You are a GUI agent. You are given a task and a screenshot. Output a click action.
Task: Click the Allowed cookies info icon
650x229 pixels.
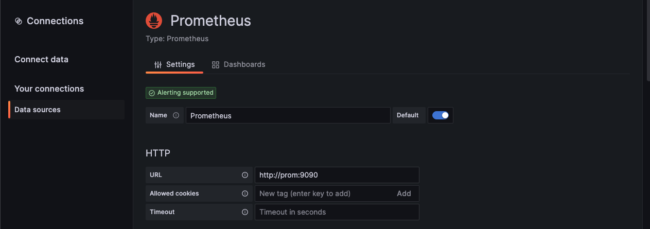(x=245, y=193)
